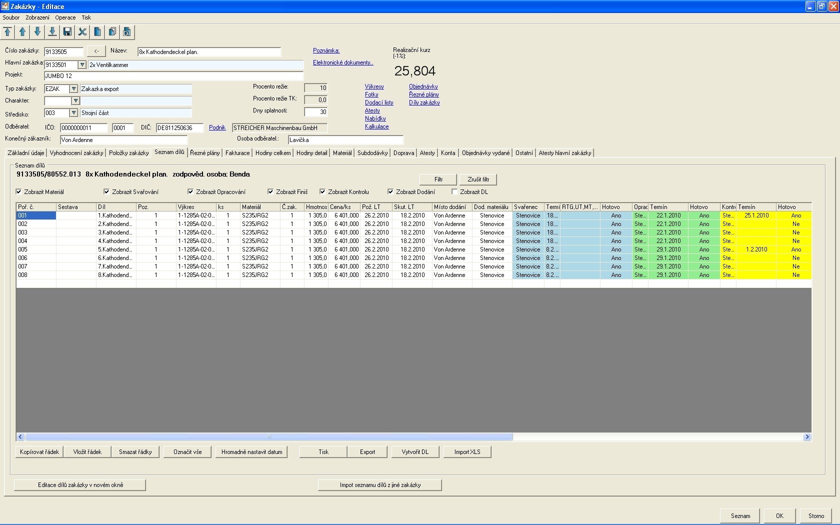Jump to first record with top-arrow icon
Image resolution: width=840 pixels, height=525 pixels.
[7, 32]
